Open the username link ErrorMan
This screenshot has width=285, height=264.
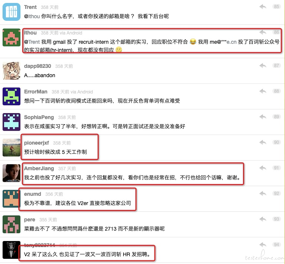[36, 92]
